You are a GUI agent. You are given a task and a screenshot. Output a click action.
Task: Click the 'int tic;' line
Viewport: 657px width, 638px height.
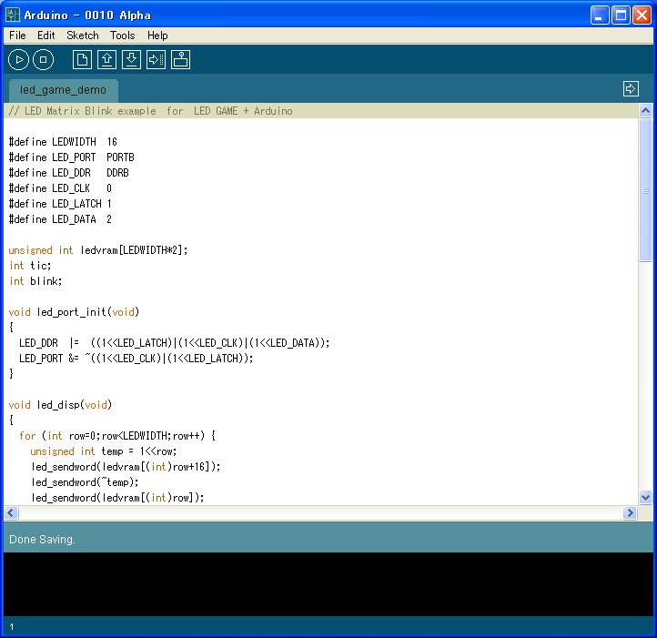click(x=30, y=266)
